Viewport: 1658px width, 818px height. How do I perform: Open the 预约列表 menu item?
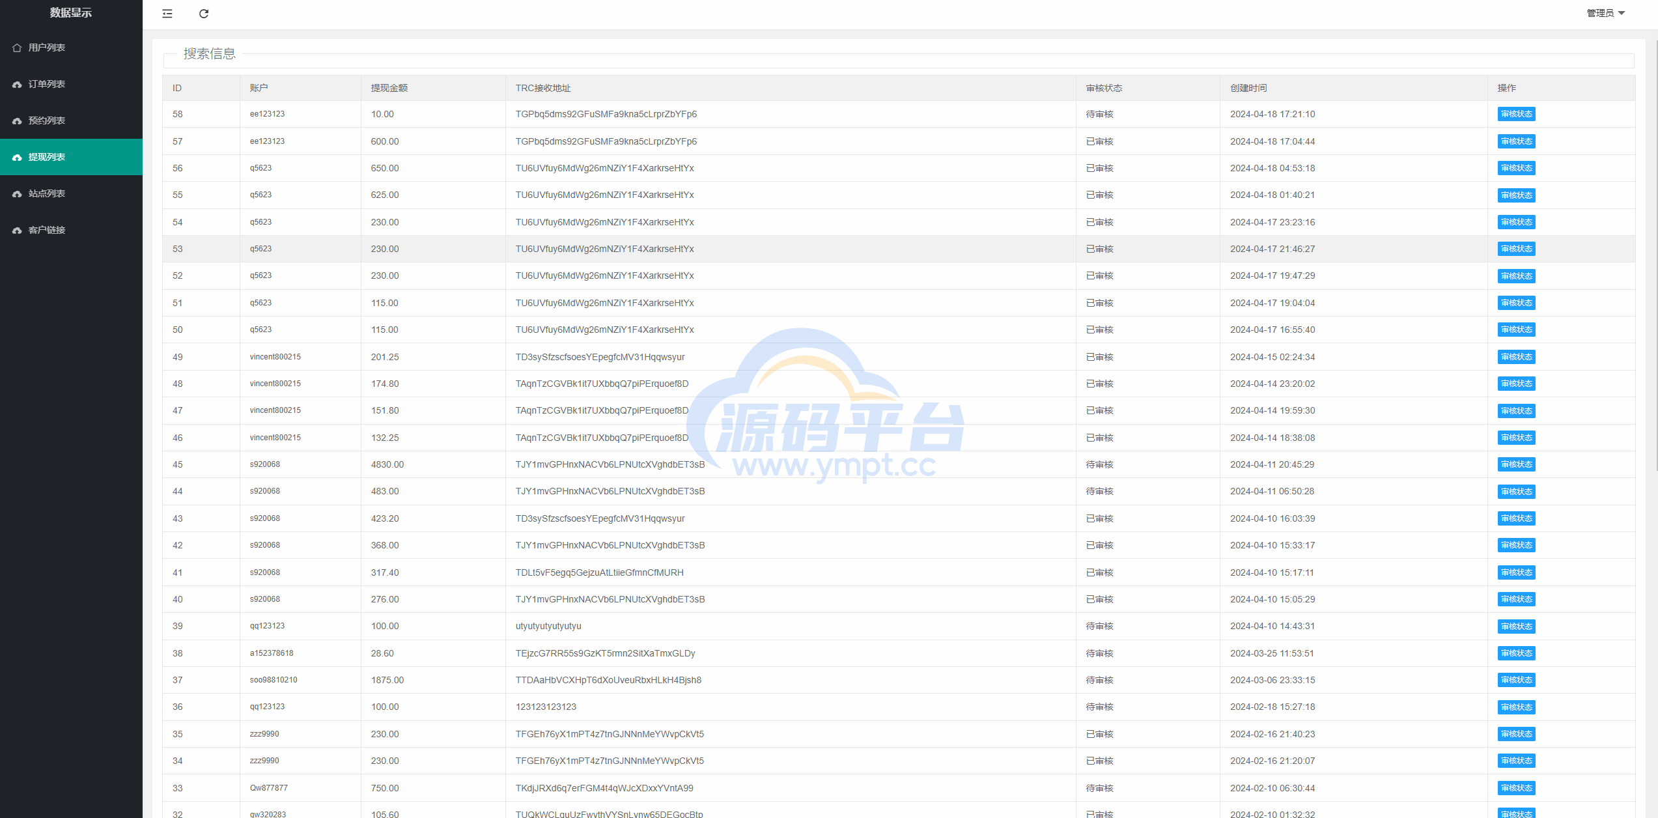tap(71, 120)
